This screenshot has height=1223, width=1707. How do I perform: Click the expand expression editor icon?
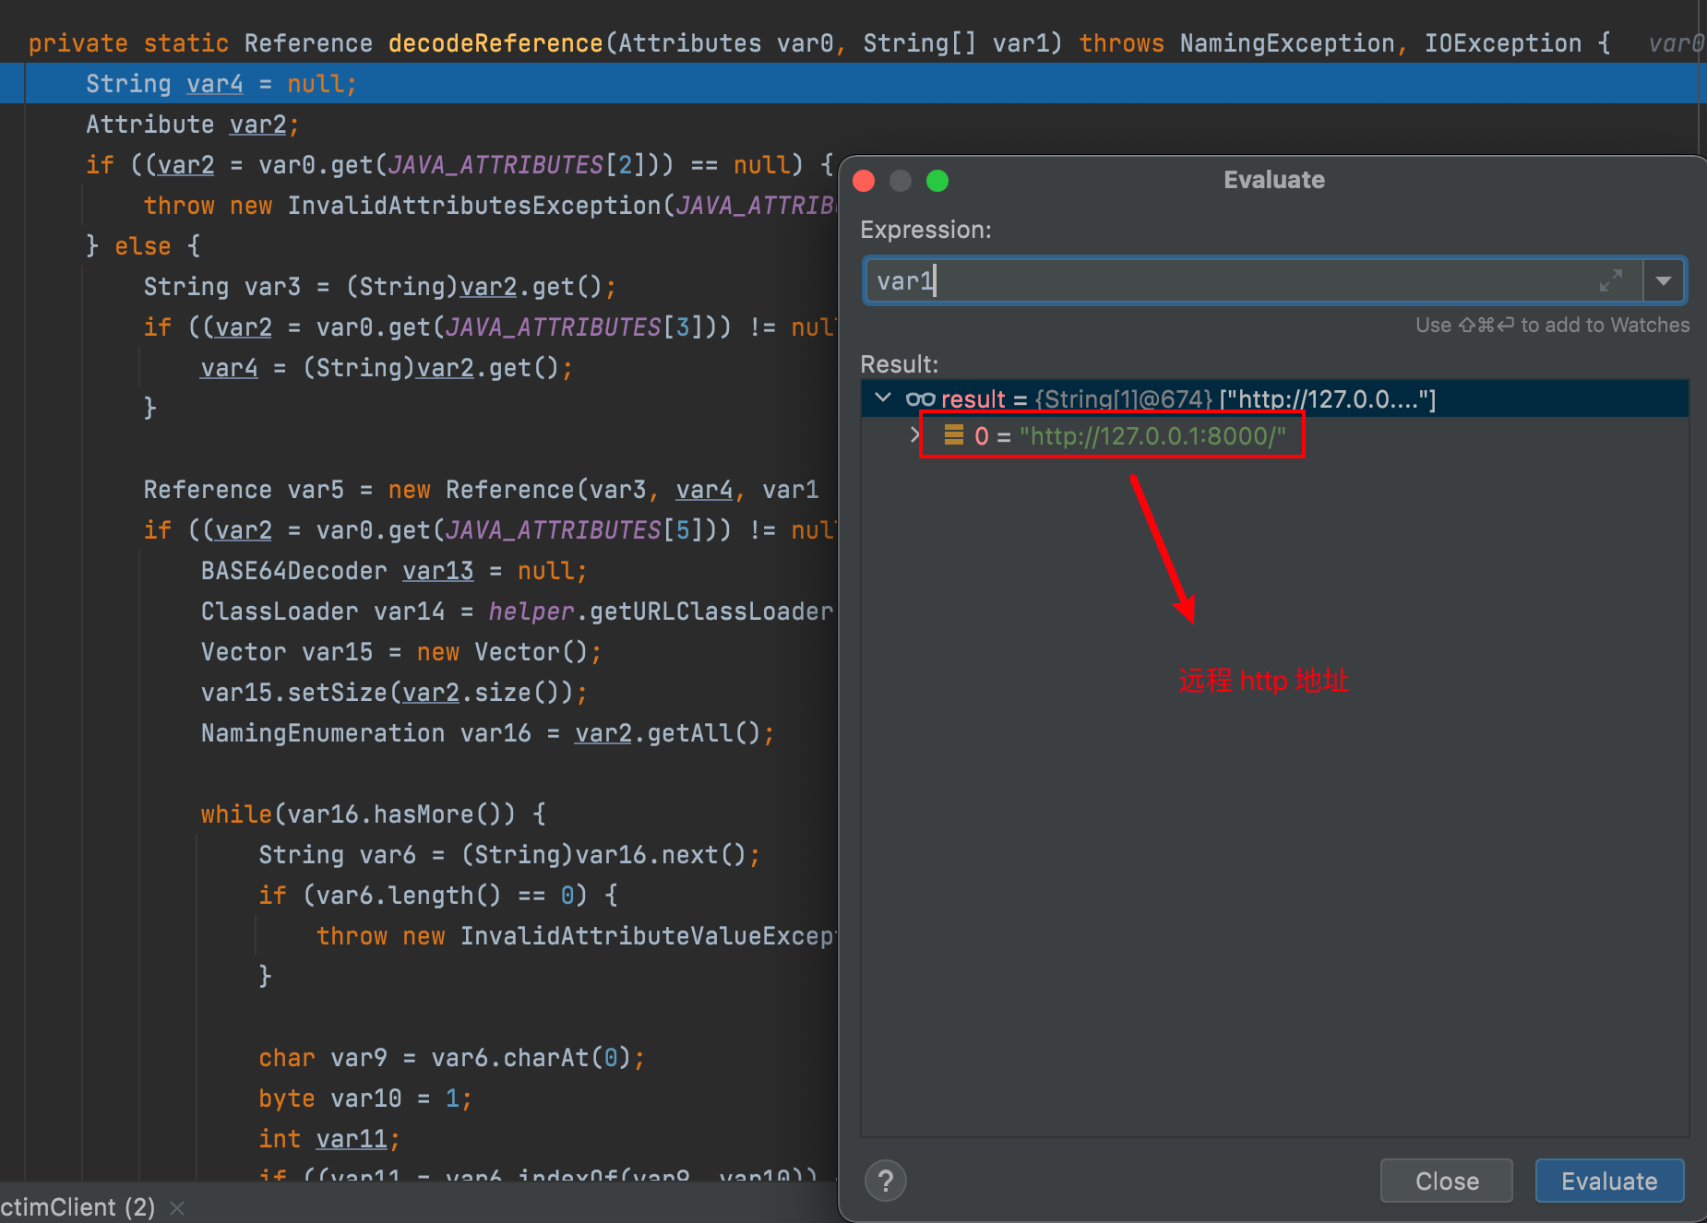[x=1610, y=280]
